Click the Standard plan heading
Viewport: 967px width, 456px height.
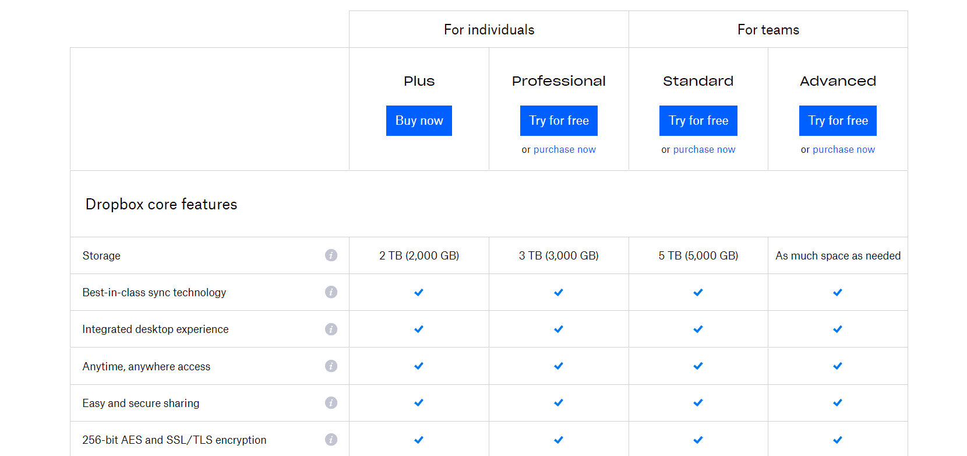click(698, 81)
